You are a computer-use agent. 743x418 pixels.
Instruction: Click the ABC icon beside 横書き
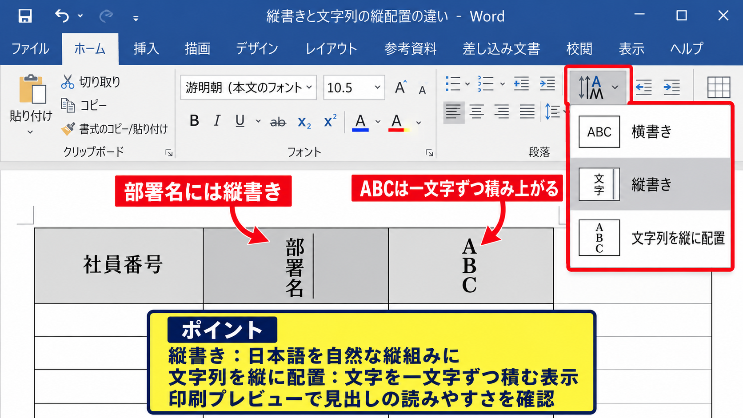pyautogui.click(x=599, y=132)
